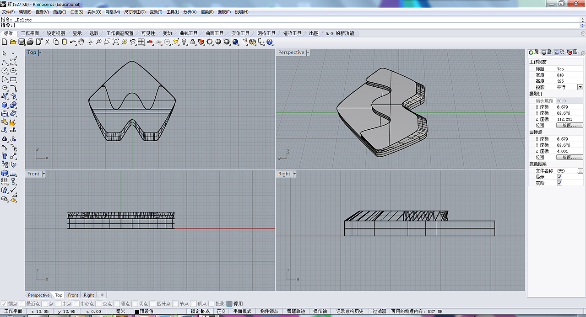Toggle the 停用 disable osnap checkbox
Screen dimensions: 586x317
229,304
